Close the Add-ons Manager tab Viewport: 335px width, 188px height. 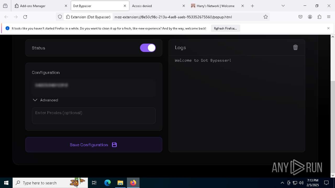pos(66,6)
